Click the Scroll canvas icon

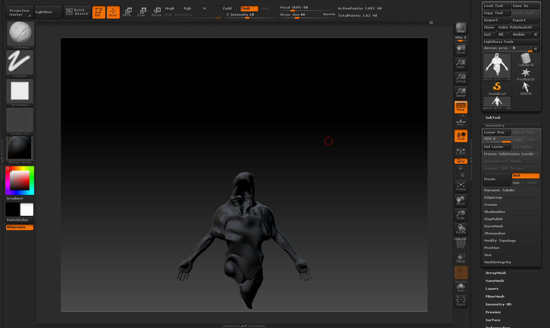pyautogui.click(x=461, y=49)
